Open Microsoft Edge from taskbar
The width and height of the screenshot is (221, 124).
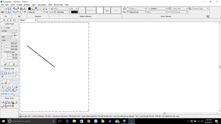[x=67, y=121]
